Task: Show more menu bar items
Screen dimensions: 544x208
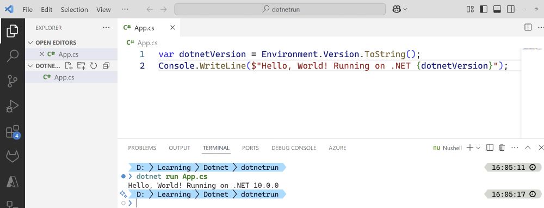Action: (x=125, y=10)
